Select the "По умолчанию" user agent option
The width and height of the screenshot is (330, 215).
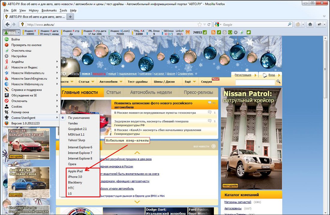(x=79, y=118)
